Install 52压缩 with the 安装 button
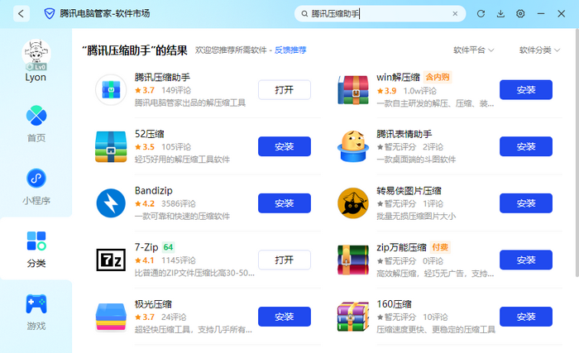The height and width of the screenshot is (353, 579). click(284, 146)
